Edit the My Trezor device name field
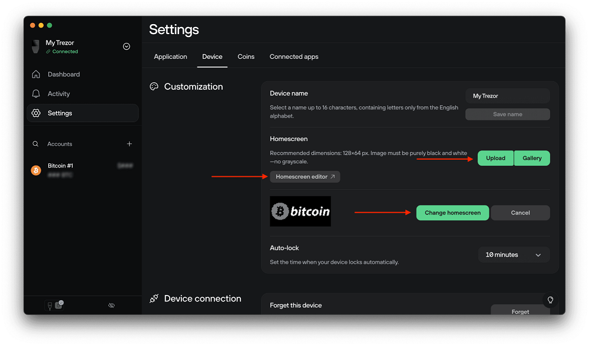Screen dimensions: 589x346 pos(508,96)
